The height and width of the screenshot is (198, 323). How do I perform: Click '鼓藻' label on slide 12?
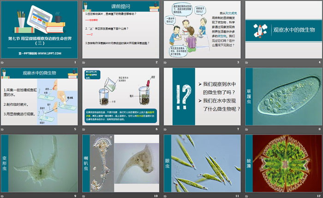coord(249,163)
